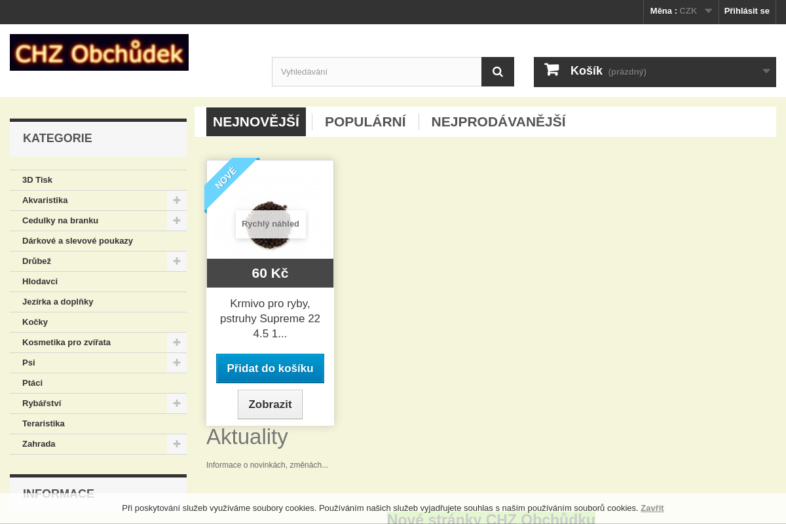Open Rychlý náhled of fish feed

(x=270, y=224)
